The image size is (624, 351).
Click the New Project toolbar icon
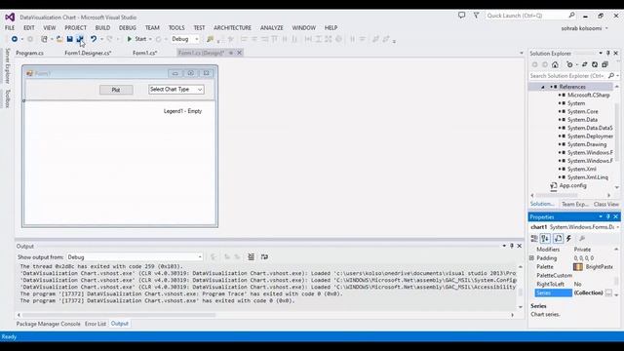(44, 39)
